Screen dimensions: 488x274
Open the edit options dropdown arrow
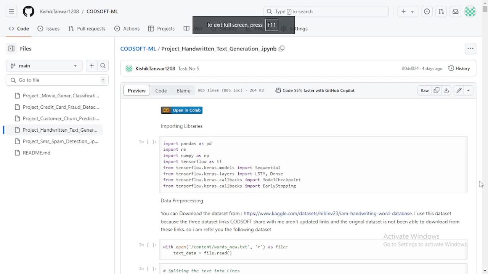[x=468, y=91]
